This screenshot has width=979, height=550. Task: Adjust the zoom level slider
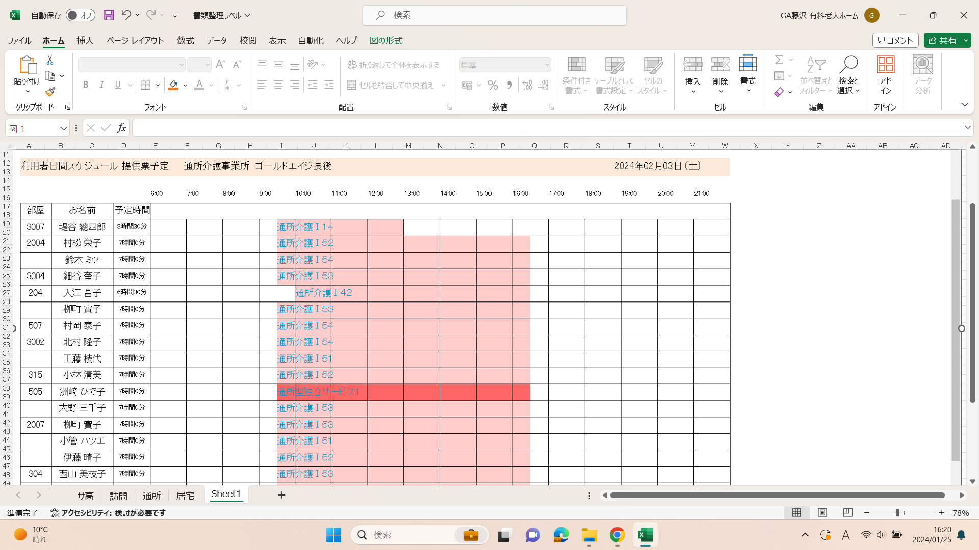coord(897,513)
